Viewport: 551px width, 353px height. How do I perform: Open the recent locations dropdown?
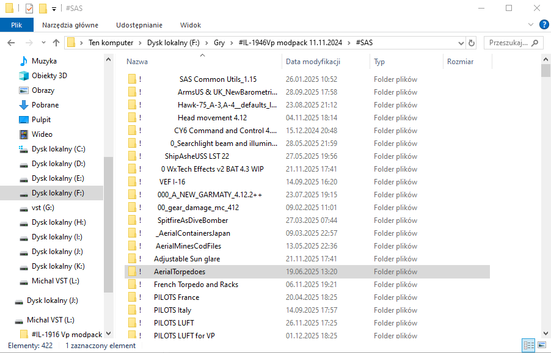pos(43,43)
